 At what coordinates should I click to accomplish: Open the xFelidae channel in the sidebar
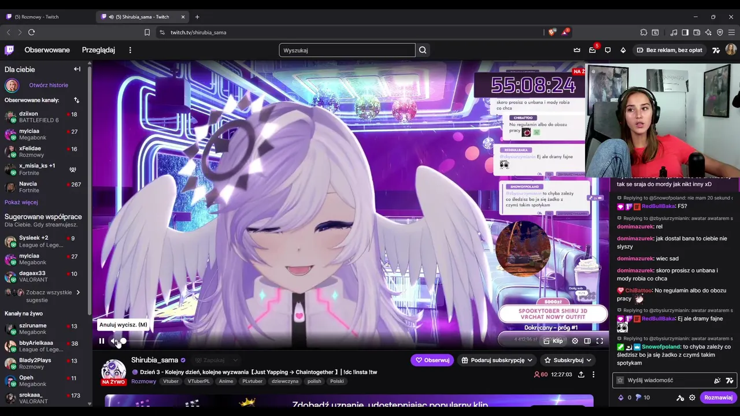click(x=45, y=151)
